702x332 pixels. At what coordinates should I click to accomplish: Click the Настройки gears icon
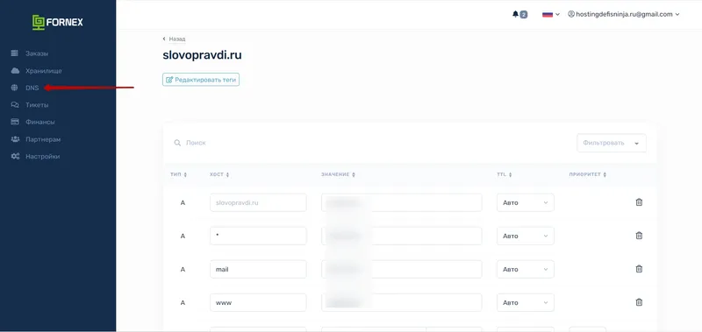click(x=15, y=157)
